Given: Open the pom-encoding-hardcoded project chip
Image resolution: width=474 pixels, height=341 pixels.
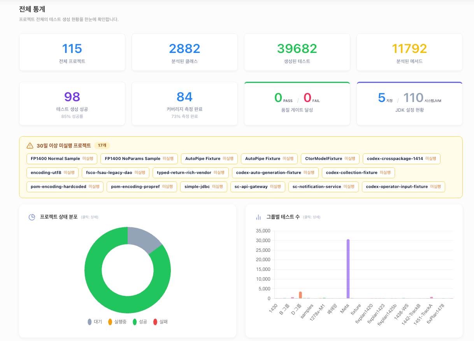Looking at the screenshot, I should (x=65, y=187).
